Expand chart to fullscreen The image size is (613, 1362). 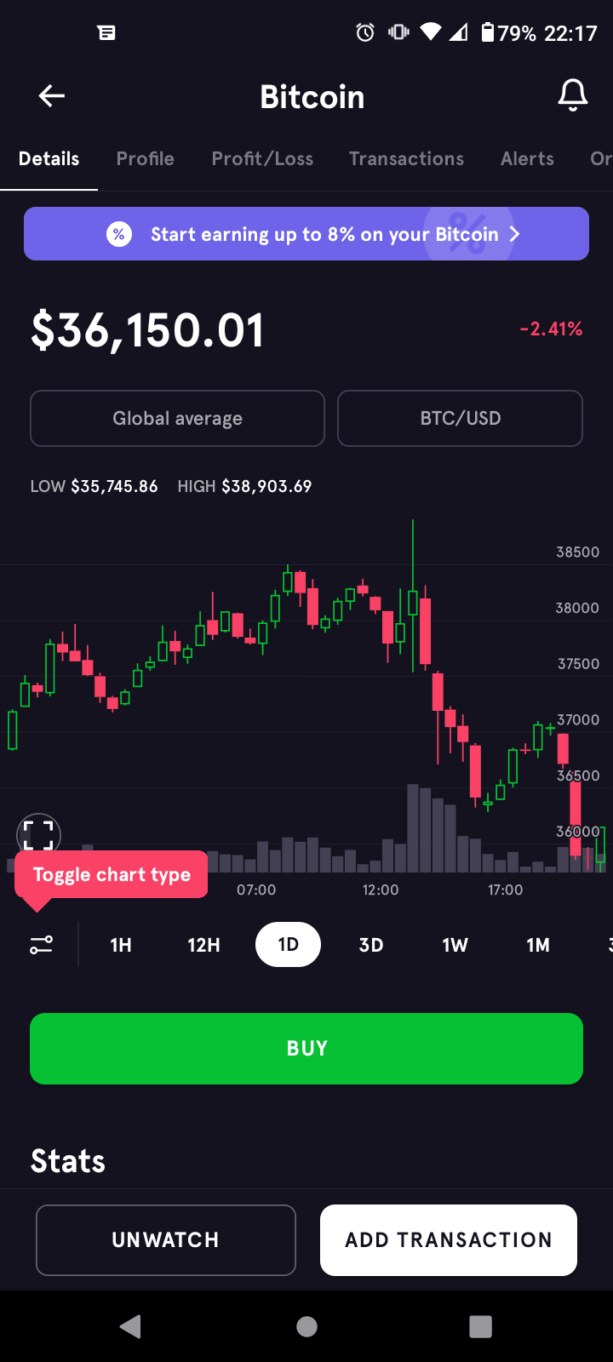38,834
